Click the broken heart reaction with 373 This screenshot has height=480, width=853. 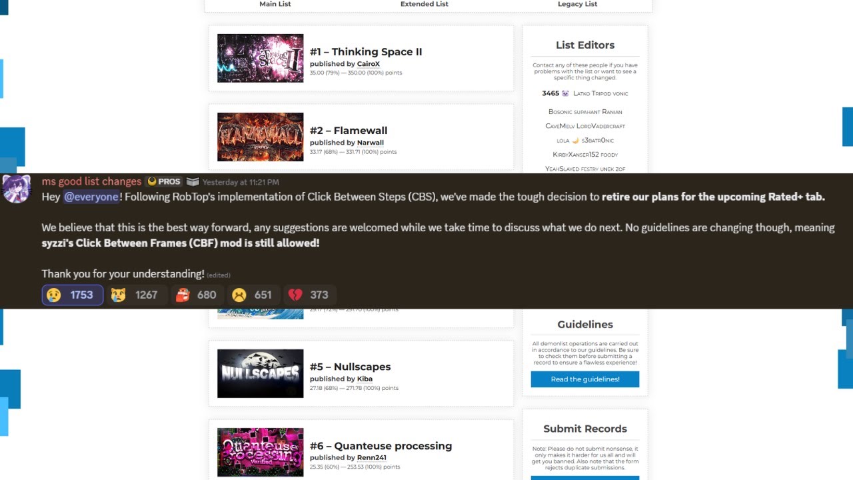pyautogui.click(x=309, y=295)
